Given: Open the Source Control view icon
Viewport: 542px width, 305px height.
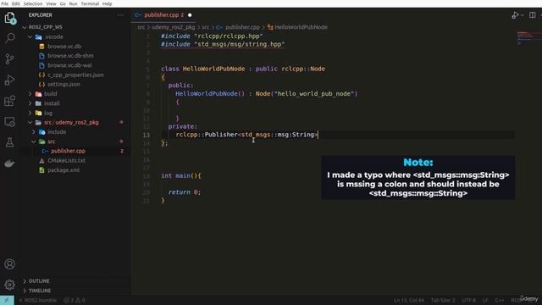Looking at the screenshot, I should [x=9, y=58].
